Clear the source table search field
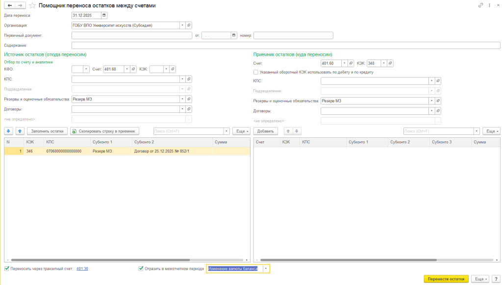The width and height of the screenshot is (502, 285). pos(226,131)
